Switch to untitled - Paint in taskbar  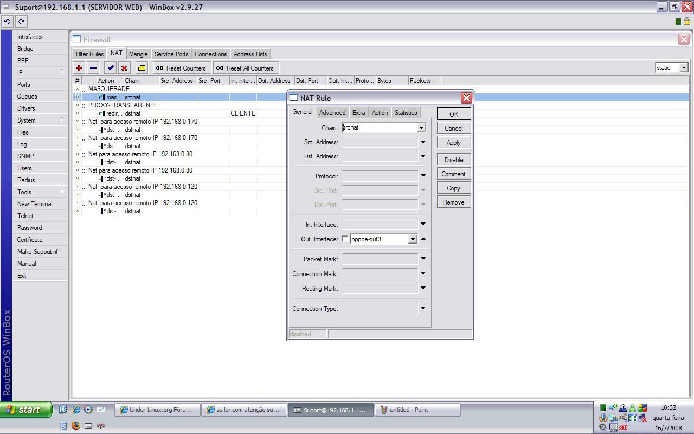pyautogui.click(x=419, y=410)
